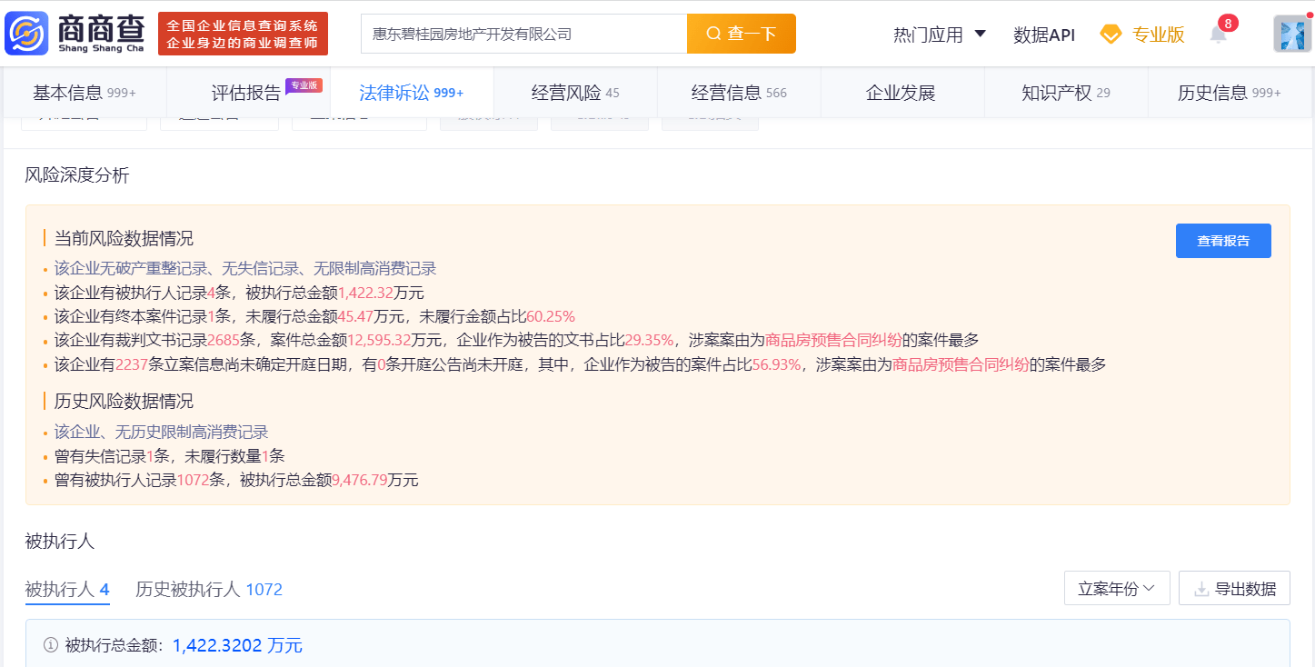Click the 查看报告 button
This screenshot has width=1315, height=667.
point(1223,241)
